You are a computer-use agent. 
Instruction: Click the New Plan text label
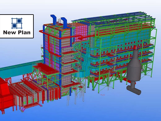[17, 32]
